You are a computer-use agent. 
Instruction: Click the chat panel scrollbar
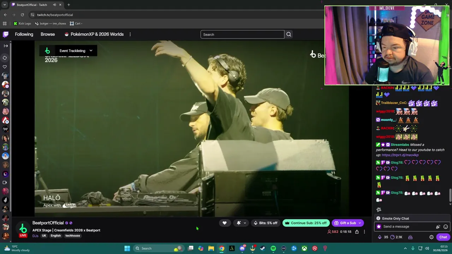coord(450,196)
